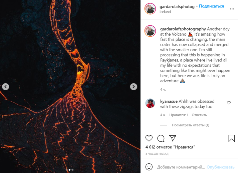
Task: View likes on the kyanasue comment
Action: [x=179, y=115]
